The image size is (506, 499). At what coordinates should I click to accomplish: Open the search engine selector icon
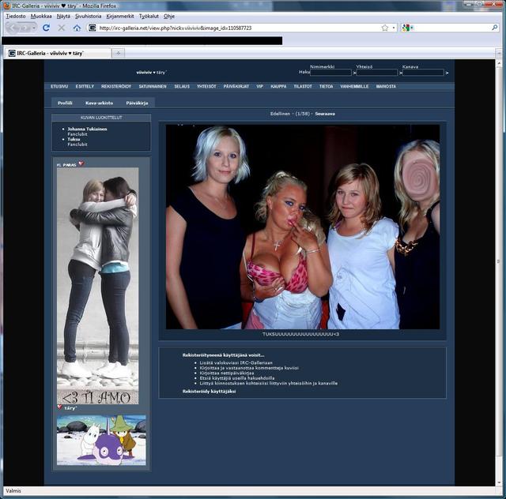[x=407, y=28]
